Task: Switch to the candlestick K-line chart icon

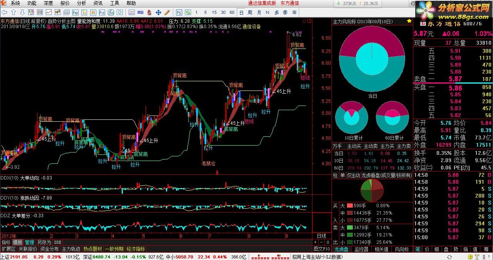Action: pos(57,12)
